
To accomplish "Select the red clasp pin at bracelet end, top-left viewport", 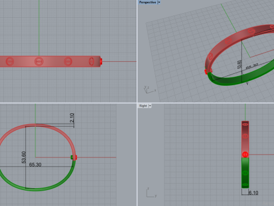I will pyautogui.click(x=101, y=61).
